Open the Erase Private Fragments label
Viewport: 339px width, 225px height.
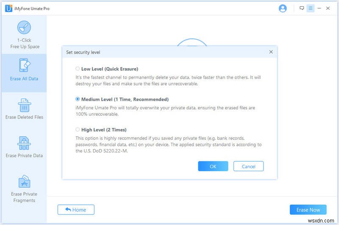[x=24, y=197]
